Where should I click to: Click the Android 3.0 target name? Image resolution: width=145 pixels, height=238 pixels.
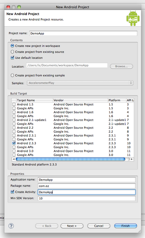pyautogui.click(x=25, y=151)
